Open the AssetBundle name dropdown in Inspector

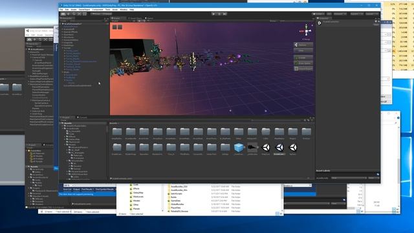point(349,178)
